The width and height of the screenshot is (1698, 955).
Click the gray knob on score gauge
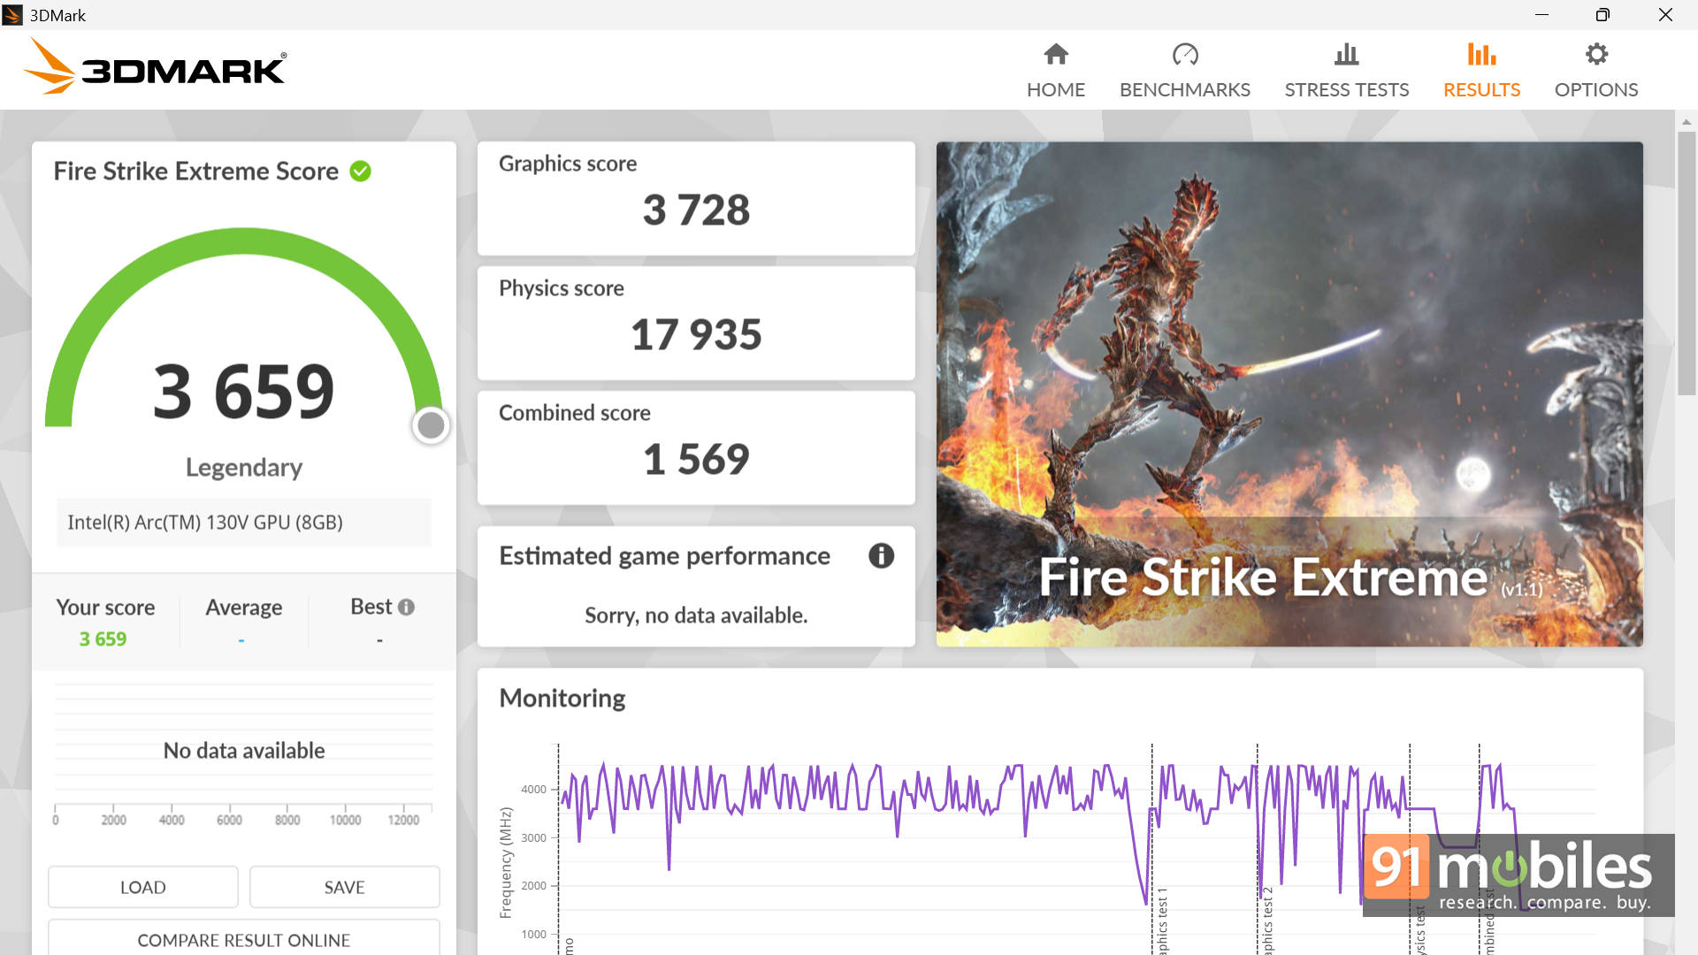[x=431, y=425]
